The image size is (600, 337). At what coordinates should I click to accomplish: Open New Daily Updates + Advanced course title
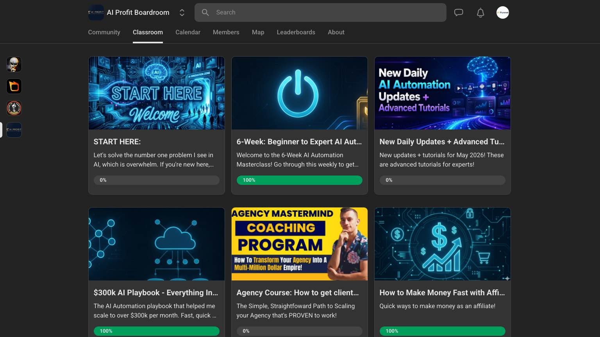[x=442, y=142]
